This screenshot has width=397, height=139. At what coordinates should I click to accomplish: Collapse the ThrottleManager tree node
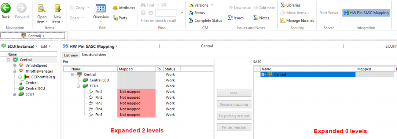(x=14, y=72)
